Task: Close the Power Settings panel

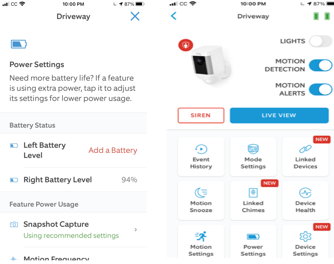Action: pos(135,16)
